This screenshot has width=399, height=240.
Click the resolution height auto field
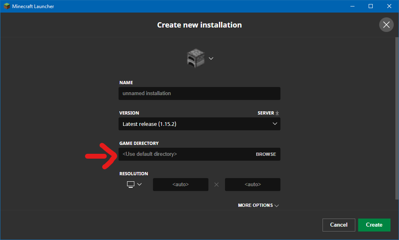pyautogui.click(x=253, y=185)
